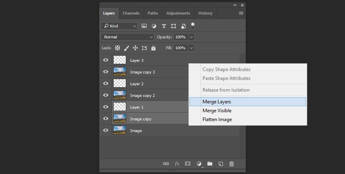Image resolution: width=345 pixels, height=174 pixels.
Task: Add a layer mask icon
Action: pos(188,164)
